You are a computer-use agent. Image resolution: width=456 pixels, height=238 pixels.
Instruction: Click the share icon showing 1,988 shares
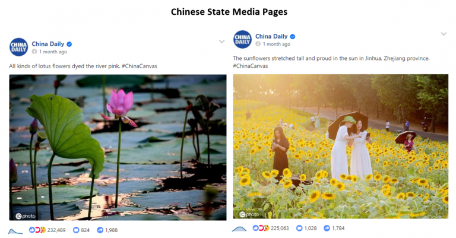click(100, 230)
